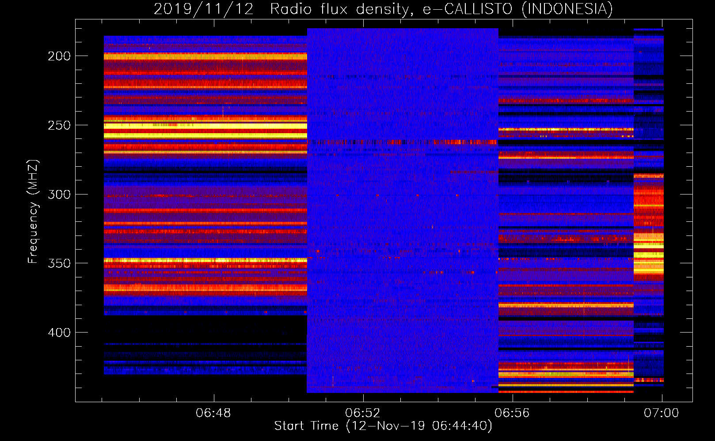Click the 350 frequency tick label
This screenshot has height=441, width=715.
pyautogui.click(x=59, y=263)
